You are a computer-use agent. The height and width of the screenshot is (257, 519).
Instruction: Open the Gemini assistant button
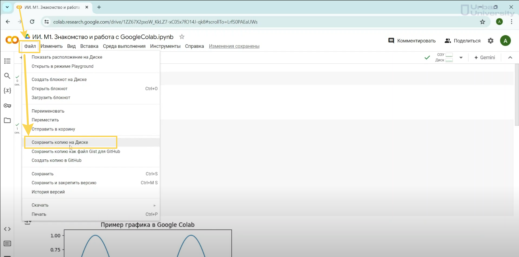click(x=484, y=58)
